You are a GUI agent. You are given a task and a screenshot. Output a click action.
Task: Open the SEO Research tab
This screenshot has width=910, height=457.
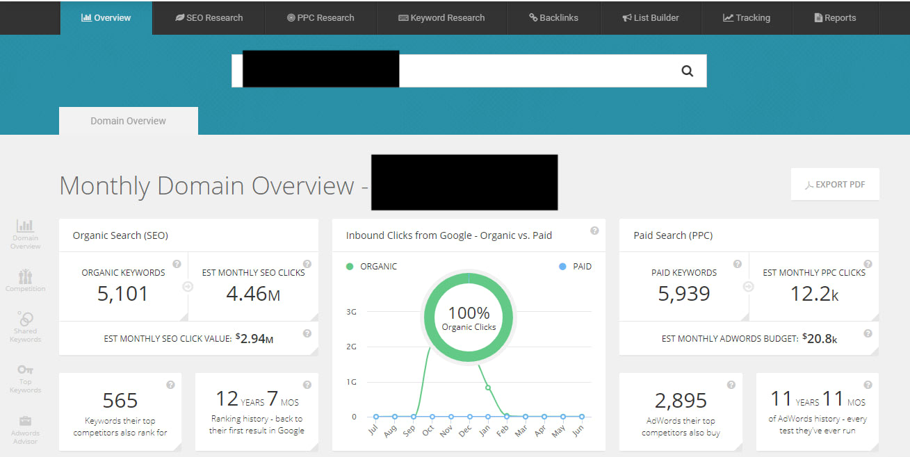click(x=209, y=17)
